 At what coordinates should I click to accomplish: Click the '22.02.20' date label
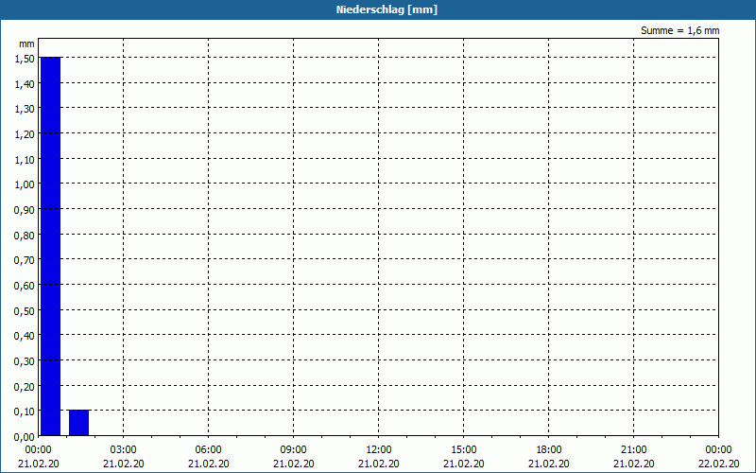[x=718, y=464]
